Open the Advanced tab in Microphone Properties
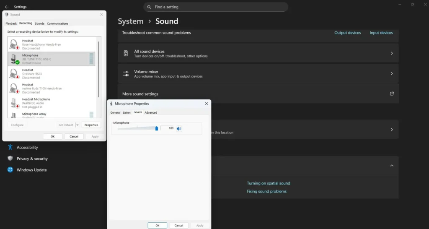 (151, 112)
